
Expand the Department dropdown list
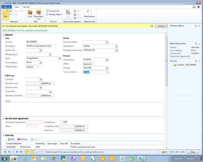(x=117, y=46)
